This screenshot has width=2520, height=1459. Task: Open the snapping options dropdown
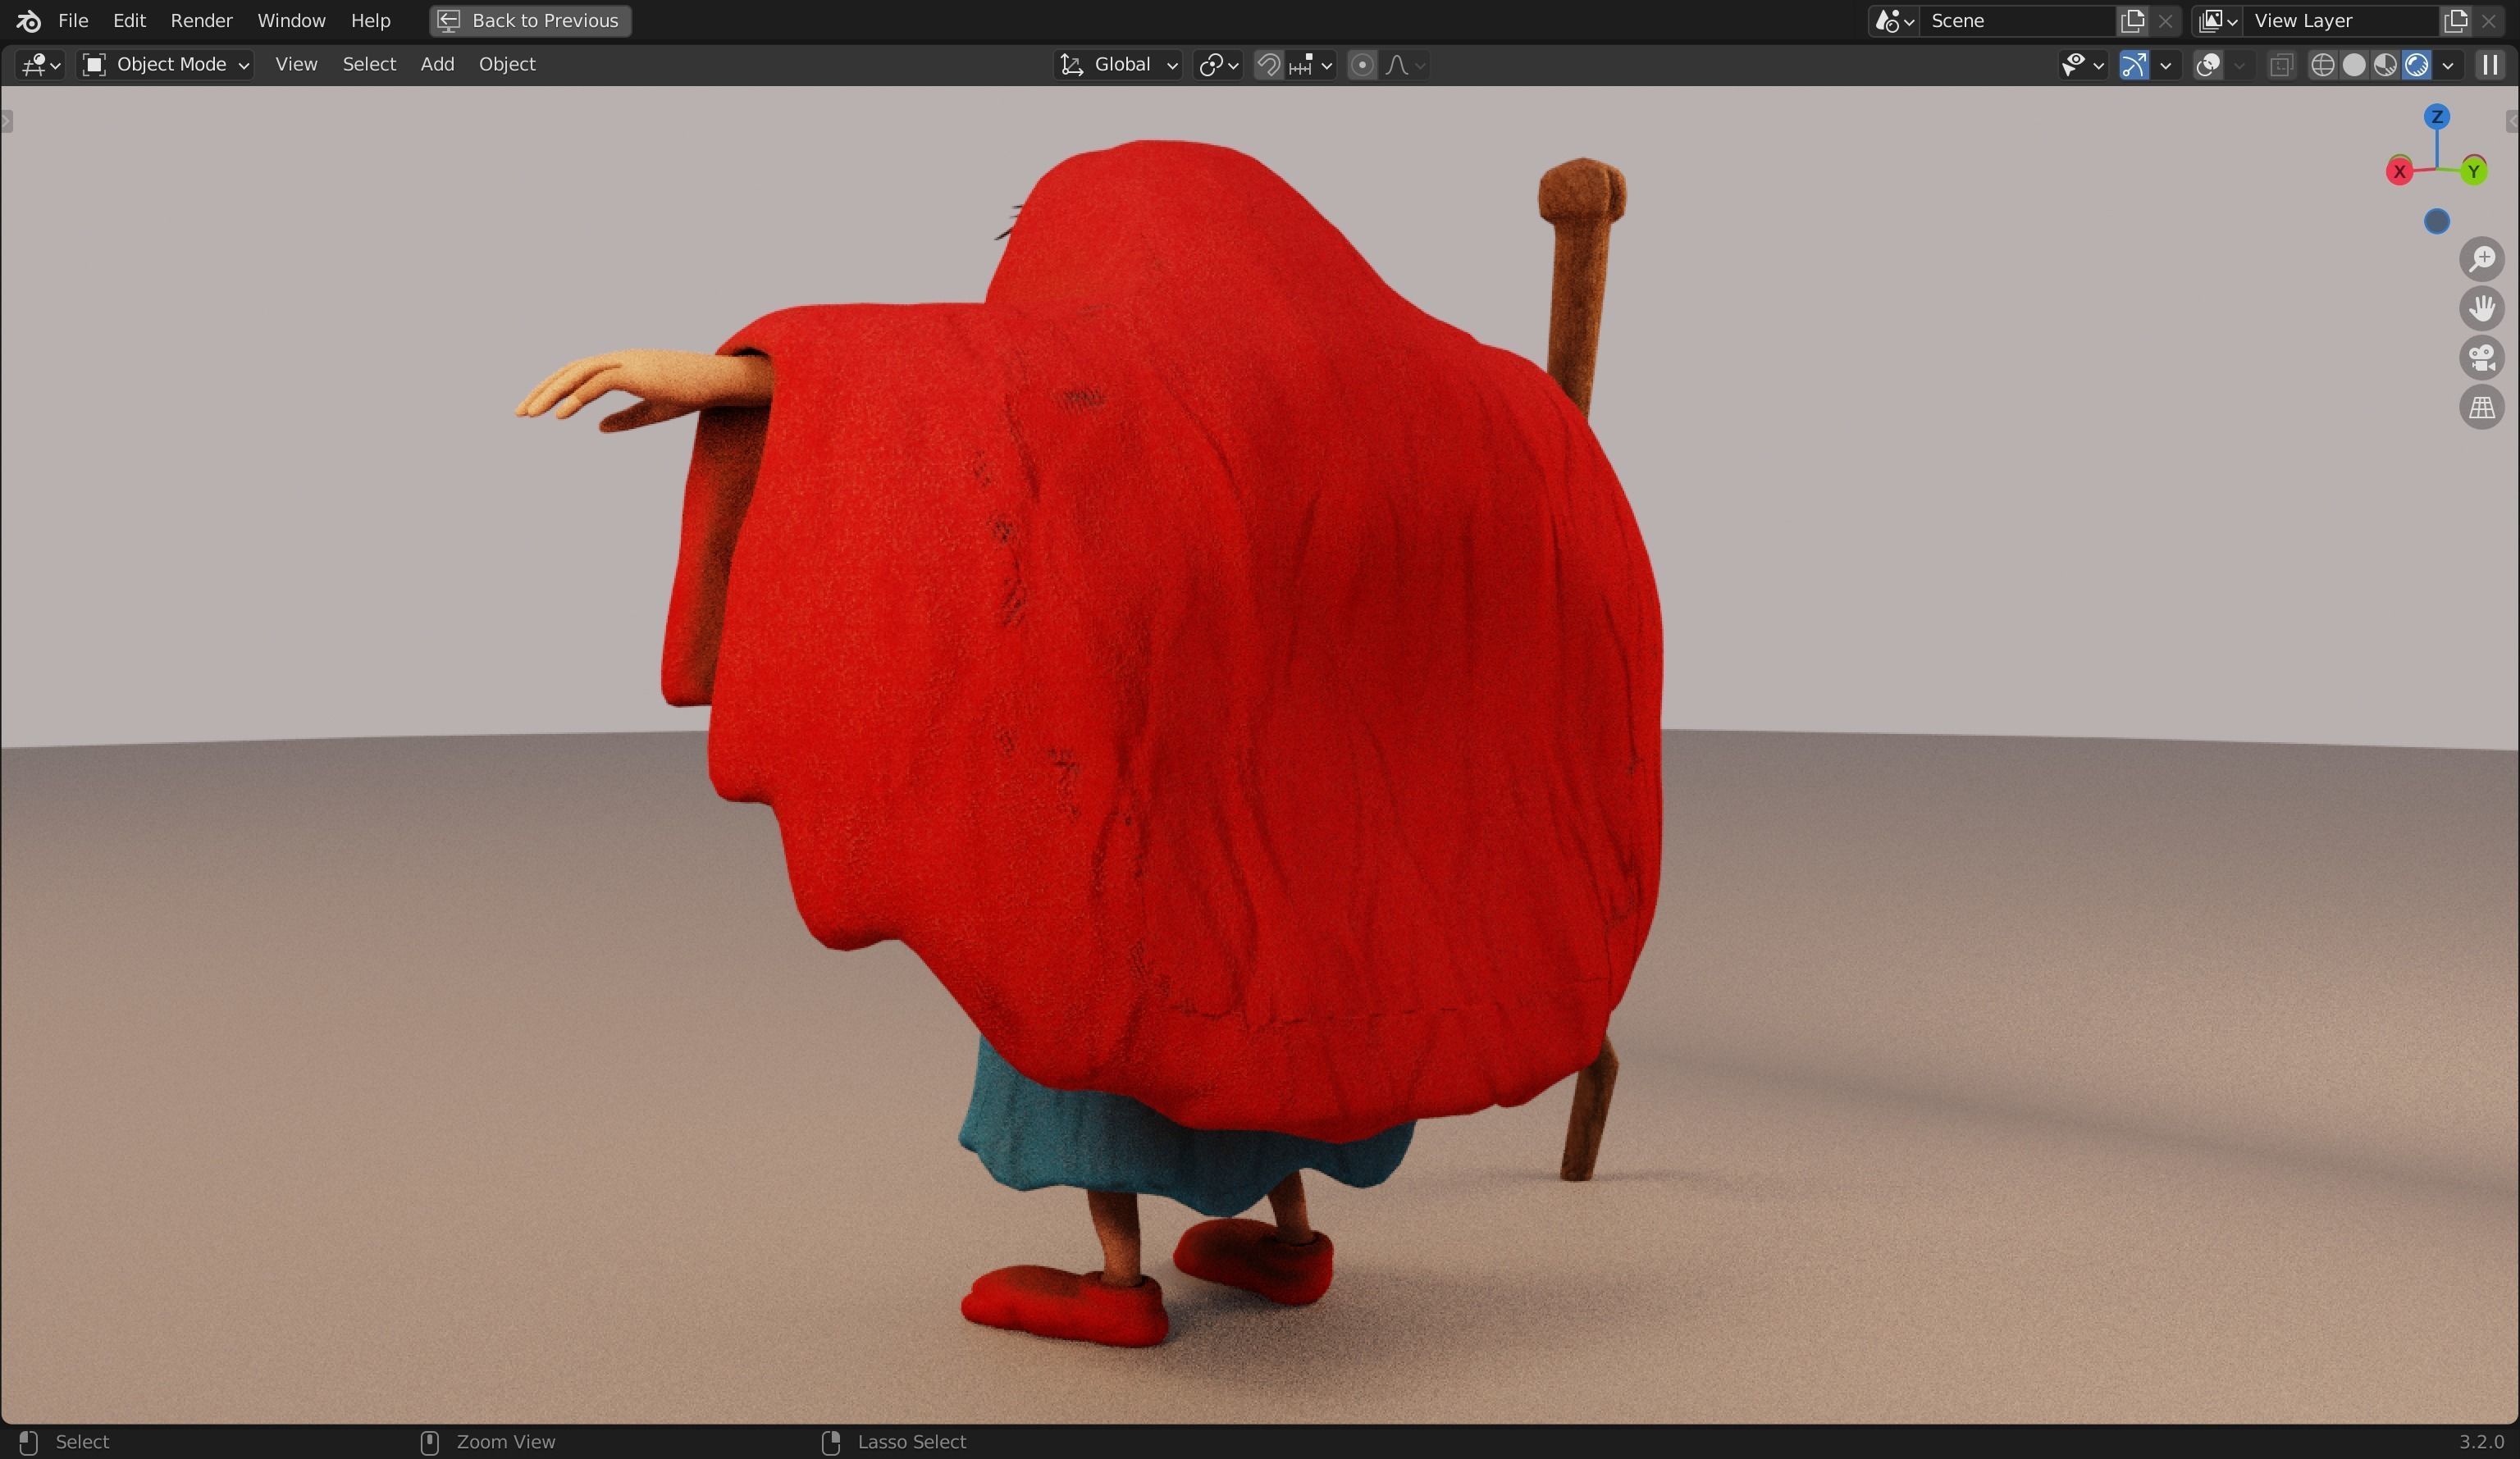[1311, 65]
